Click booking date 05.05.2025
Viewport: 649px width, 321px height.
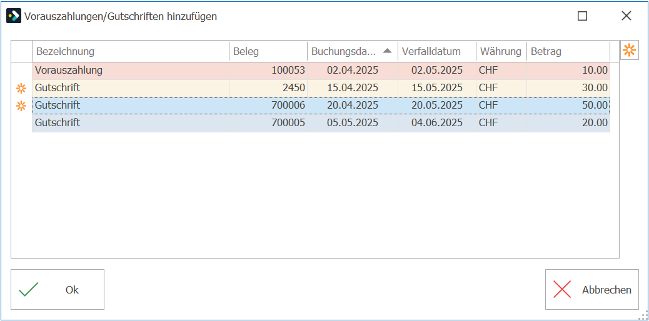point(353,123)
